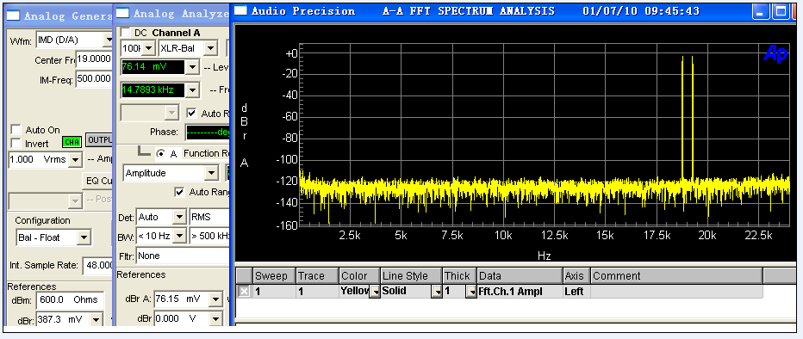Click the Fltr None filter field
The image size is (803, 339).
tap(183, 256)
